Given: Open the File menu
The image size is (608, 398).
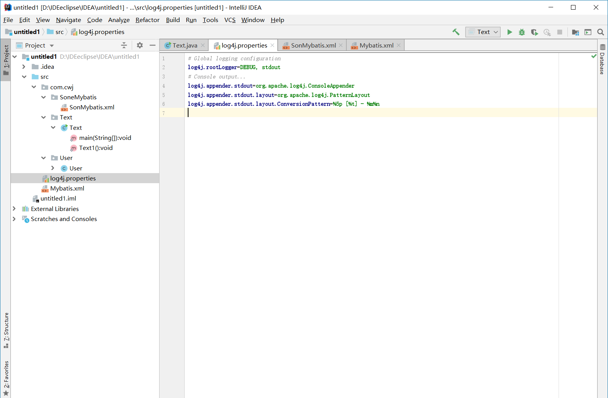Looking at the screenshot, I should [8, 20].
